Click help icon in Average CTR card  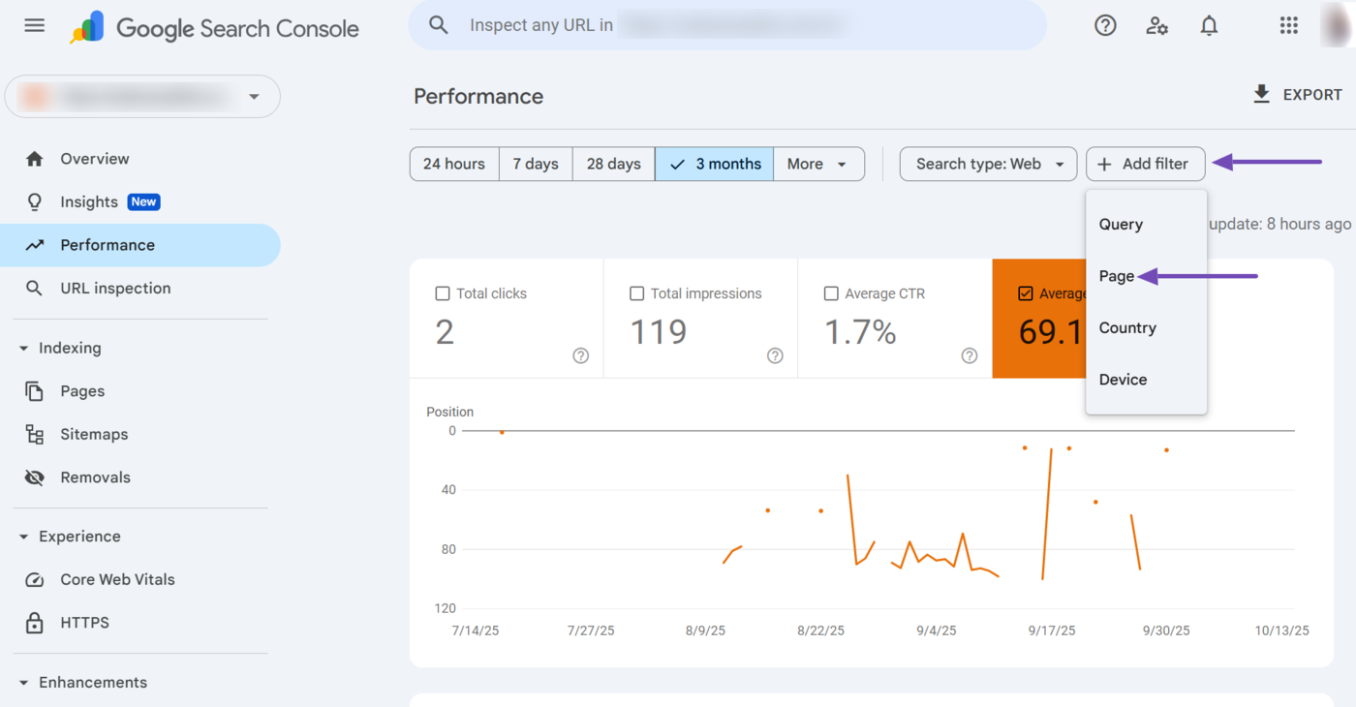(x=970, y=355)
